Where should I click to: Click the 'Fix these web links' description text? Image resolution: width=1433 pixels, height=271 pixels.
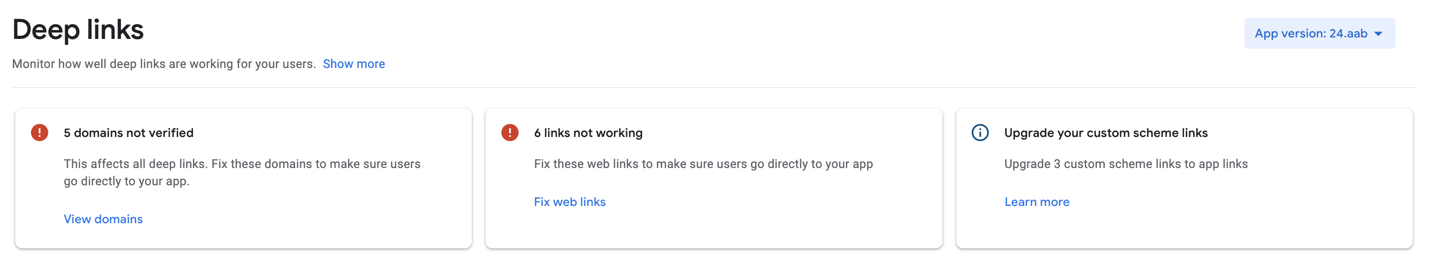(x=703, y=164)
